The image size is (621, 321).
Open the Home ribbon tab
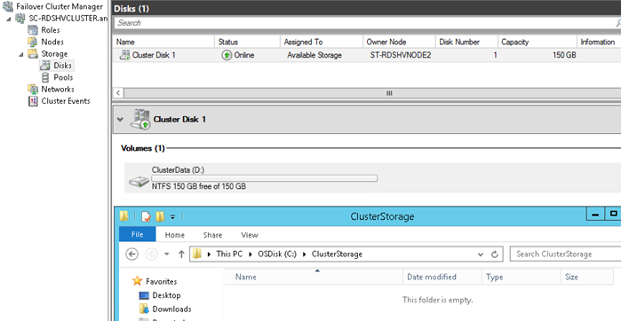point(175,235)
